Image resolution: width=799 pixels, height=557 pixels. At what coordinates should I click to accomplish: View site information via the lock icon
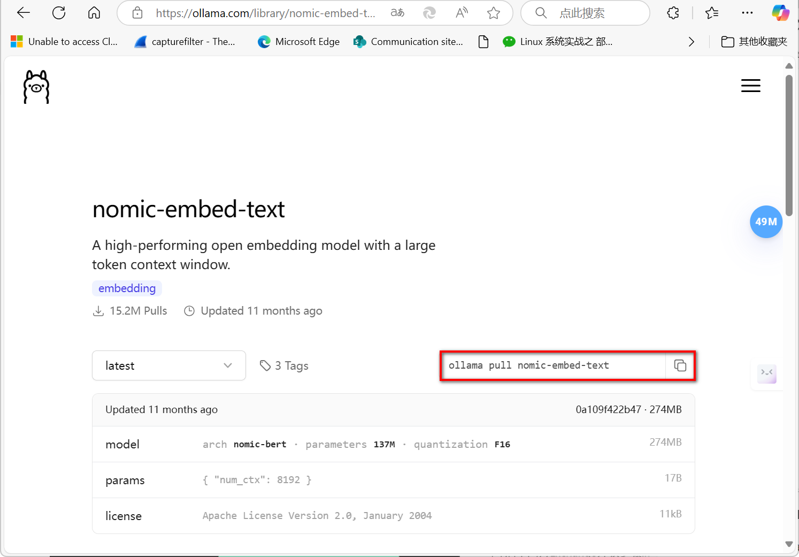point(137,13)
